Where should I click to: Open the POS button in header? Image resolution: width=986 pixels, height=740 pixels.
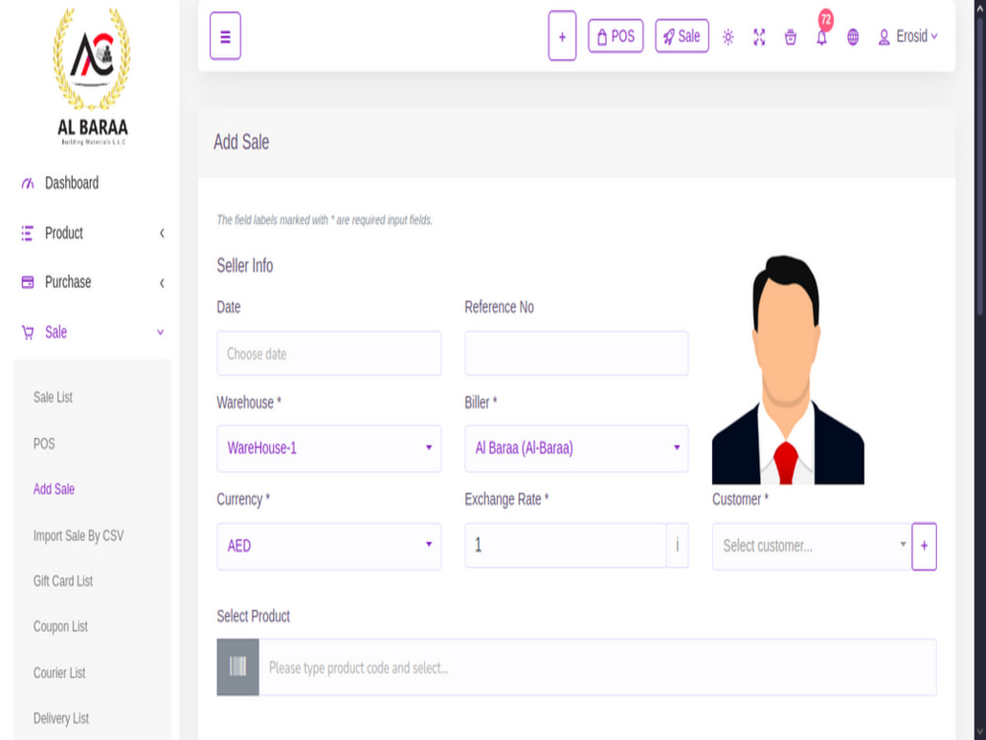615,36
